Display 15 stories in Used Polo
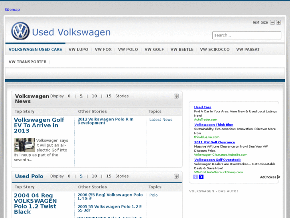Viewport: 290px width, 218px height. (x=109, y=176)
